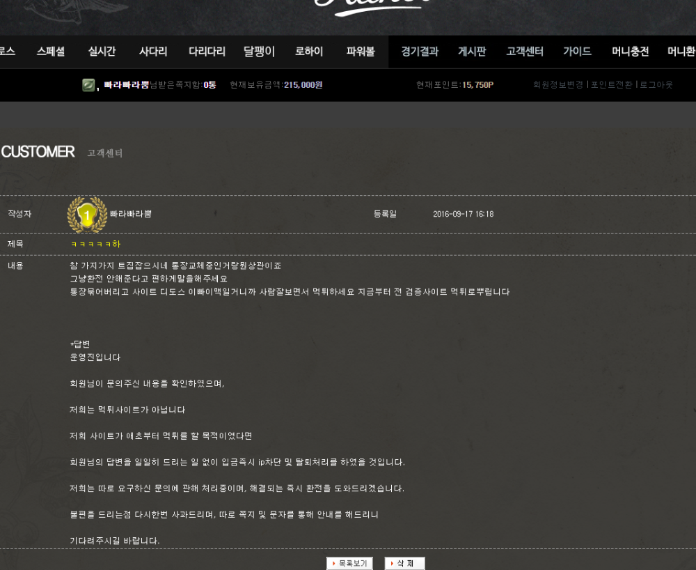Open the 파워볼 menu

(361, 52)
